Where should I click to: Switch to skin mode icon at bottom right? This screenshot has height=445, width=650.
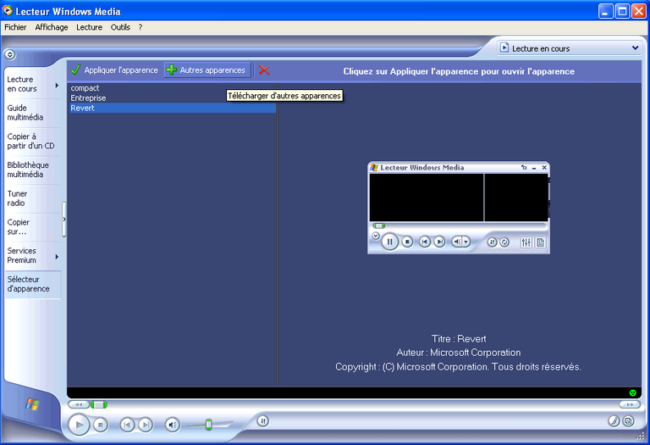click(x=629, y=421)
